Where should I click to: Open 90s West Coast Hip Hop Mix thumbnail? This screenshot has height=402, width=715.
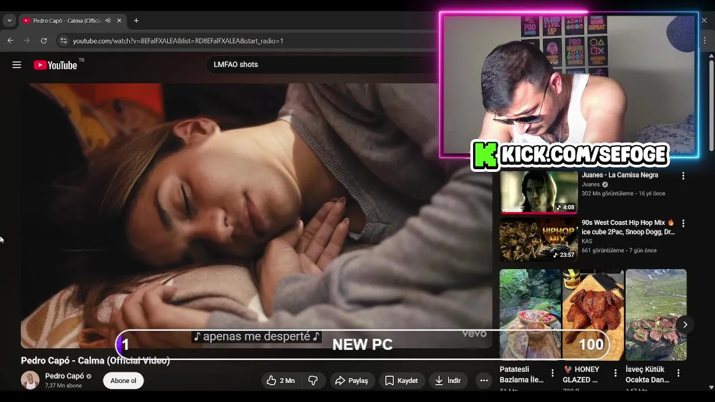[538, 240]
